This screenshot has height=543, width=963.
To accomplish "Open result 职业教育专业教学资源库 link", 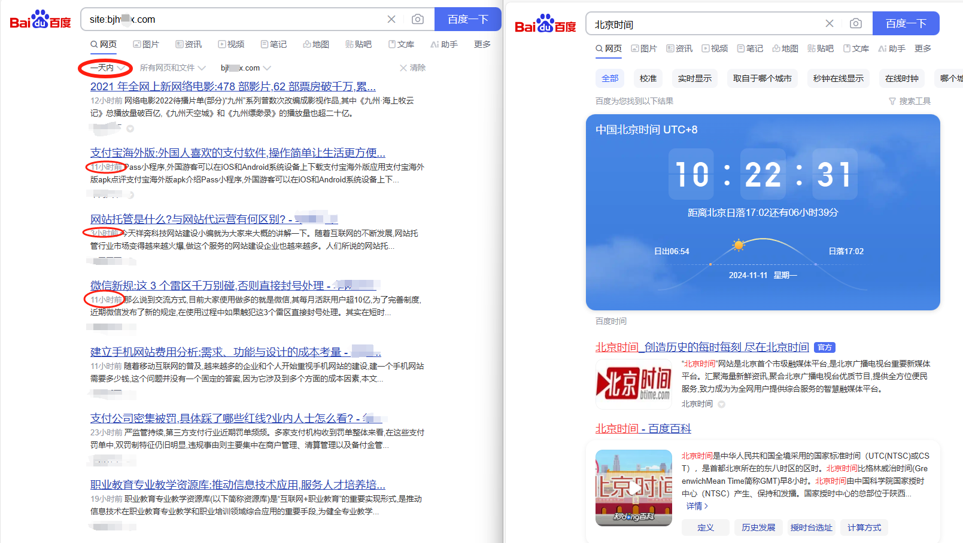I will click(238, 484).
